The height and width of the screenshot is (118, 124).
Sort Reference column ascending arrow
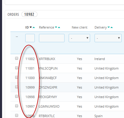click(59, 27)
